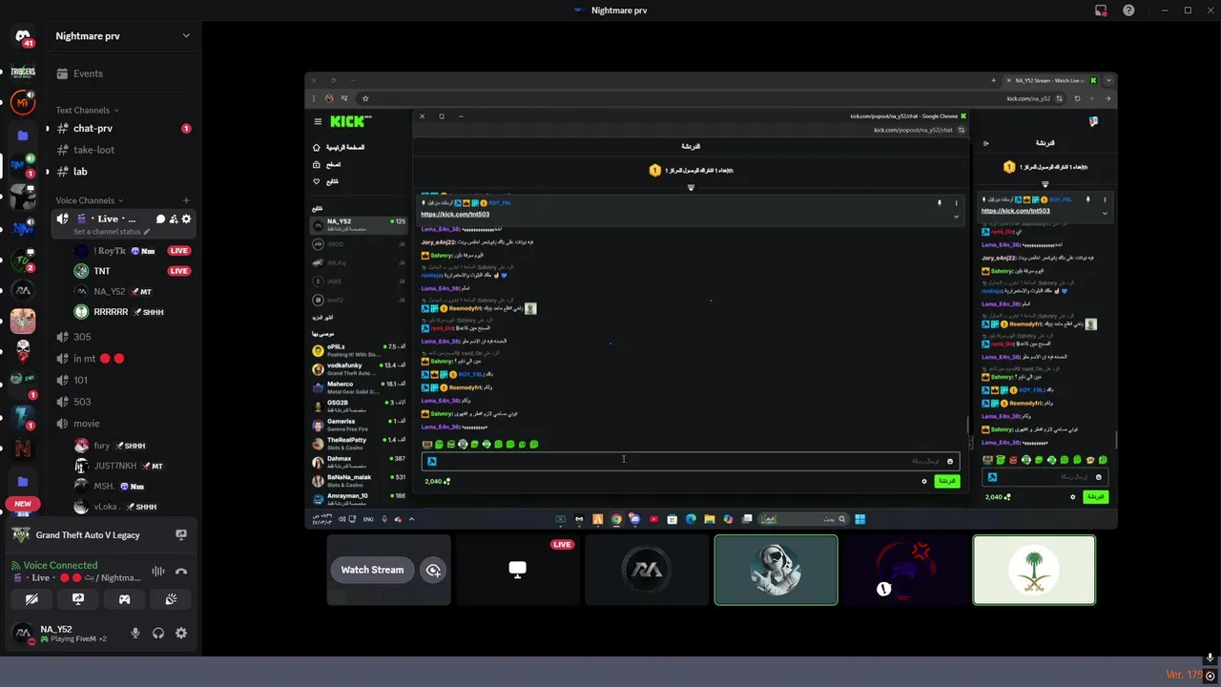The height and width of the screenshot is (687, 1221).
Task: Open the green TC server icon
Action: coord(23,260)
